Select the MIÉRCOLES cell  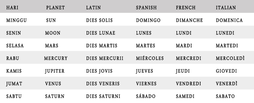pos(150,58)
